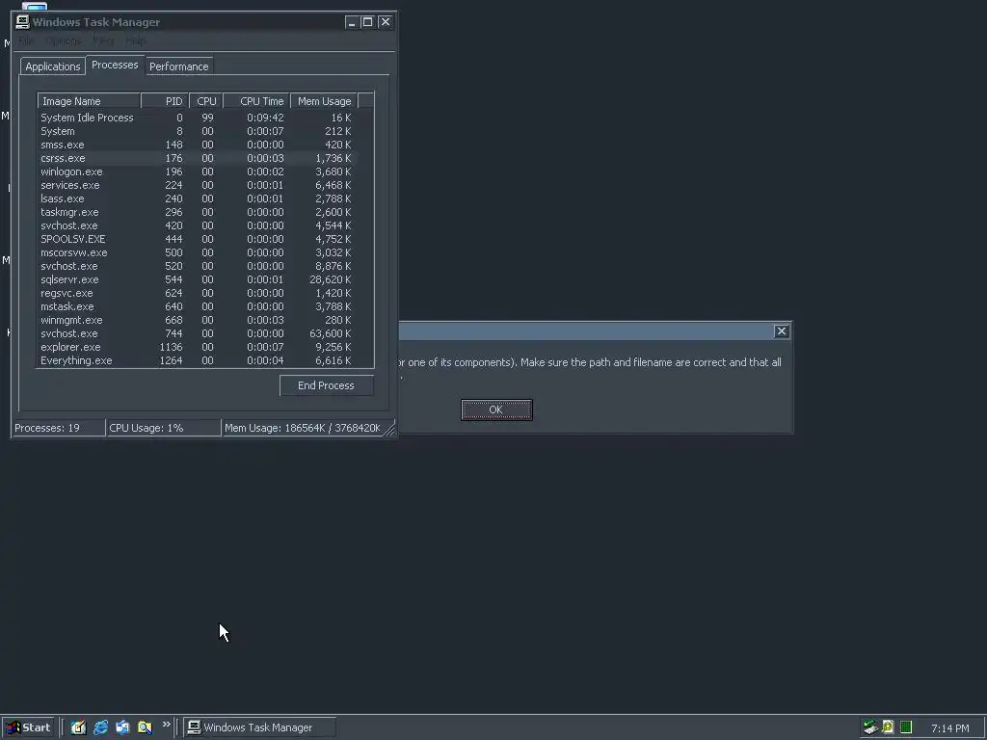Select the Everything.exe process
987x740 pixels.
pos(198,361)
